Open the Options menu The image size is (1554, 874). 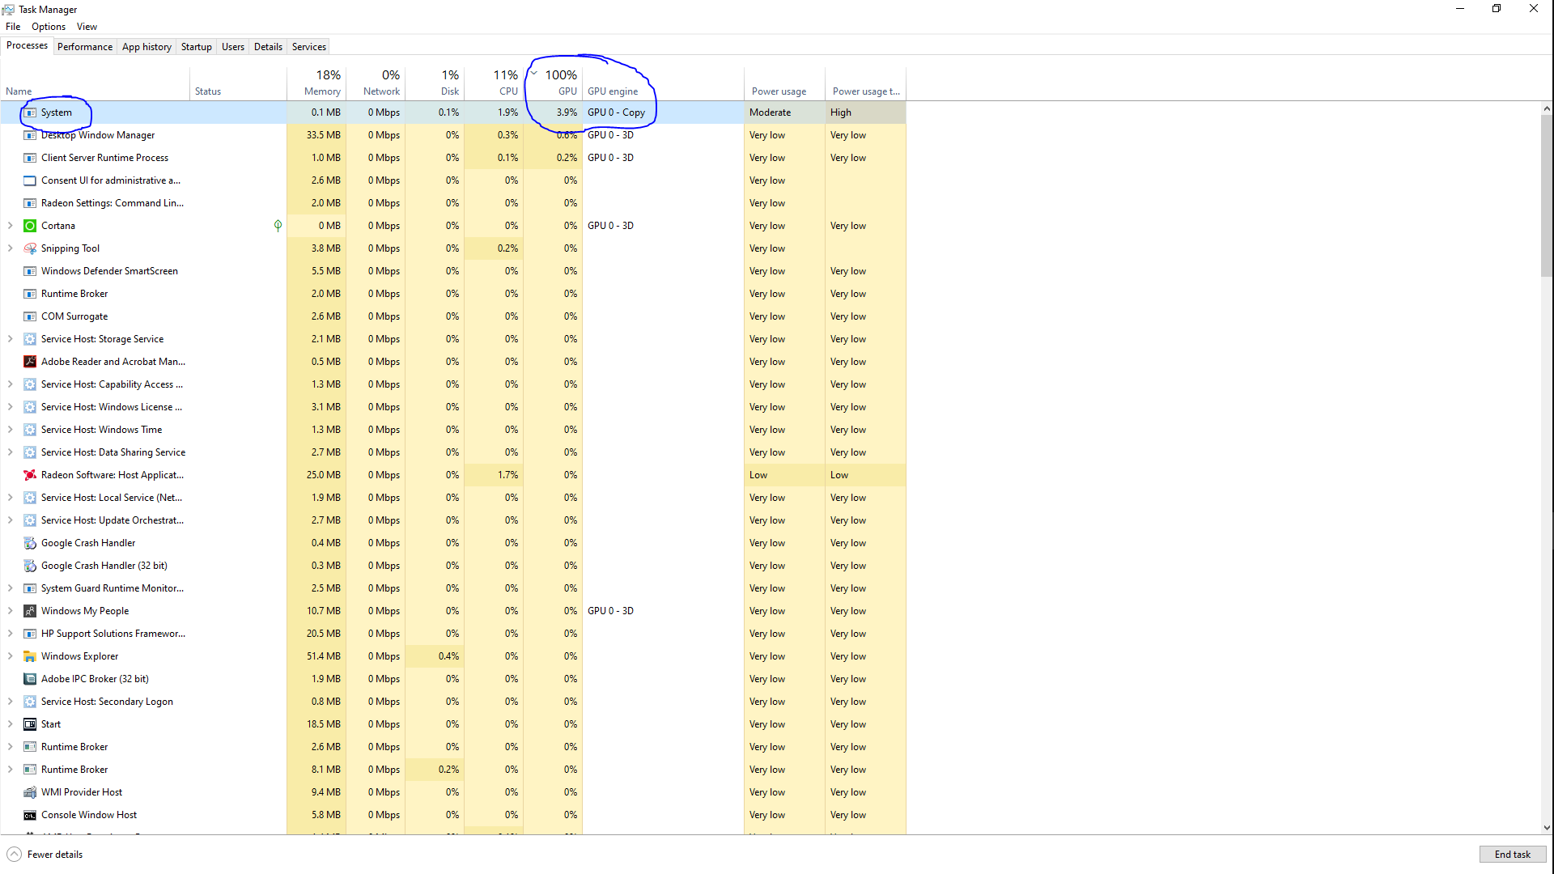(49, 27)
